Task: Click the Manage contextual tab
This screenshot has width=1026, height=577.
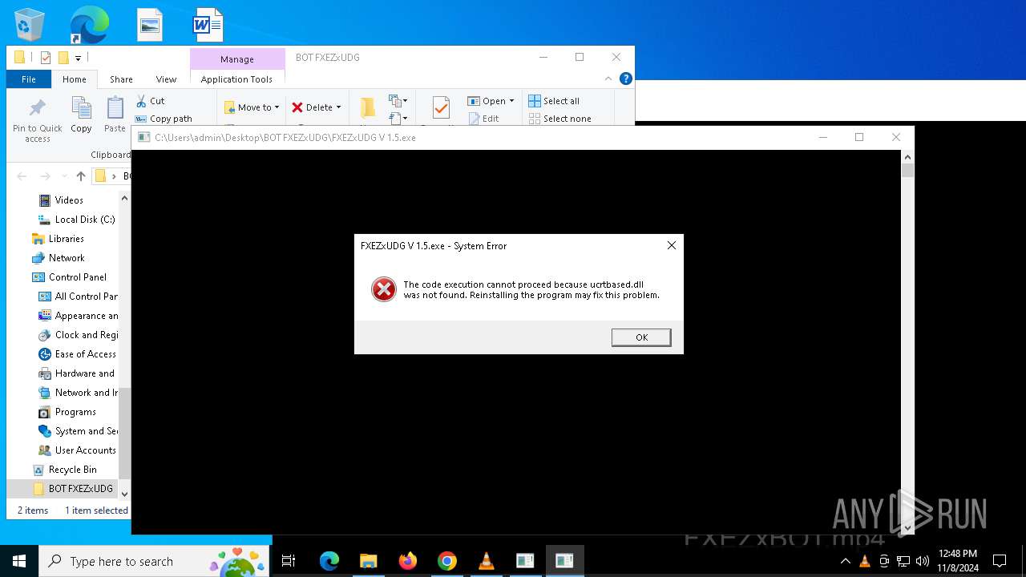Action: (x=237, y=59)
